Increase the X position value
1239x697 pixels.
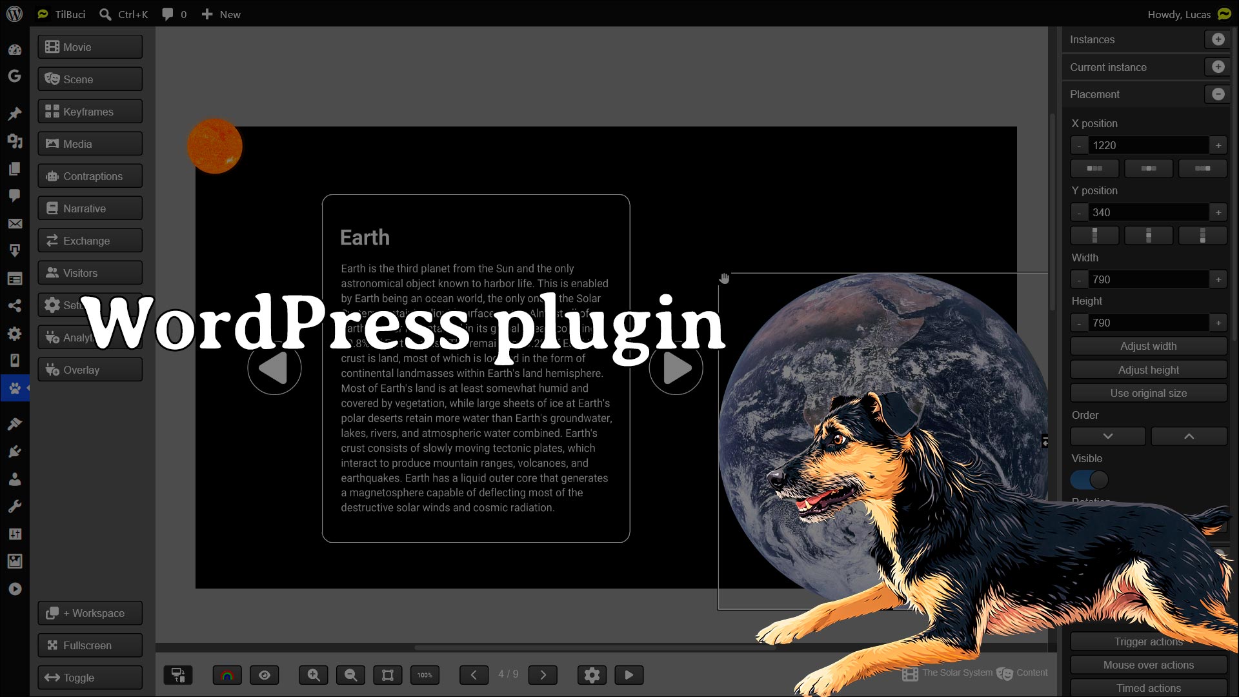1218,145
